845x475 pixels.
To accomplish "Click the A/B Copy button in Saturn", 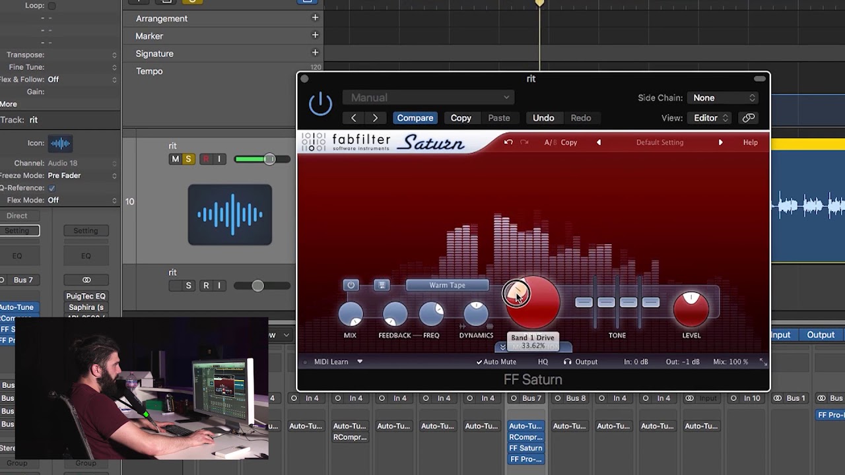I will tap(569, 142).
